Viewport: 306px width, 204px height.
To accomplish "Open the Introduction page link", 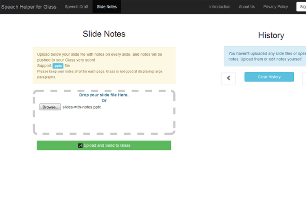I will pos(220,7).
